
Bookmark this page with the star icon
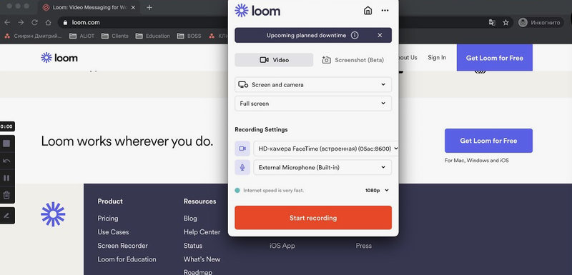point(506,23)
